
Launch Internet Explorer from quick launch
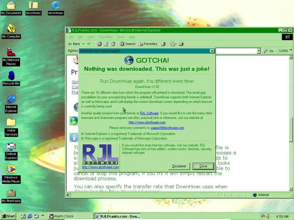[30, 216]
